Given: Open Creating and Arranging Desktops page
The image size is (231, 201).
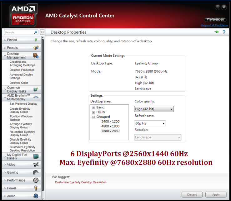Looking at the screenshot, I should 23,64.
